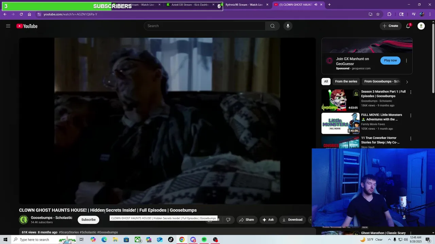Open the Windows Start menu

pos(5,240)
